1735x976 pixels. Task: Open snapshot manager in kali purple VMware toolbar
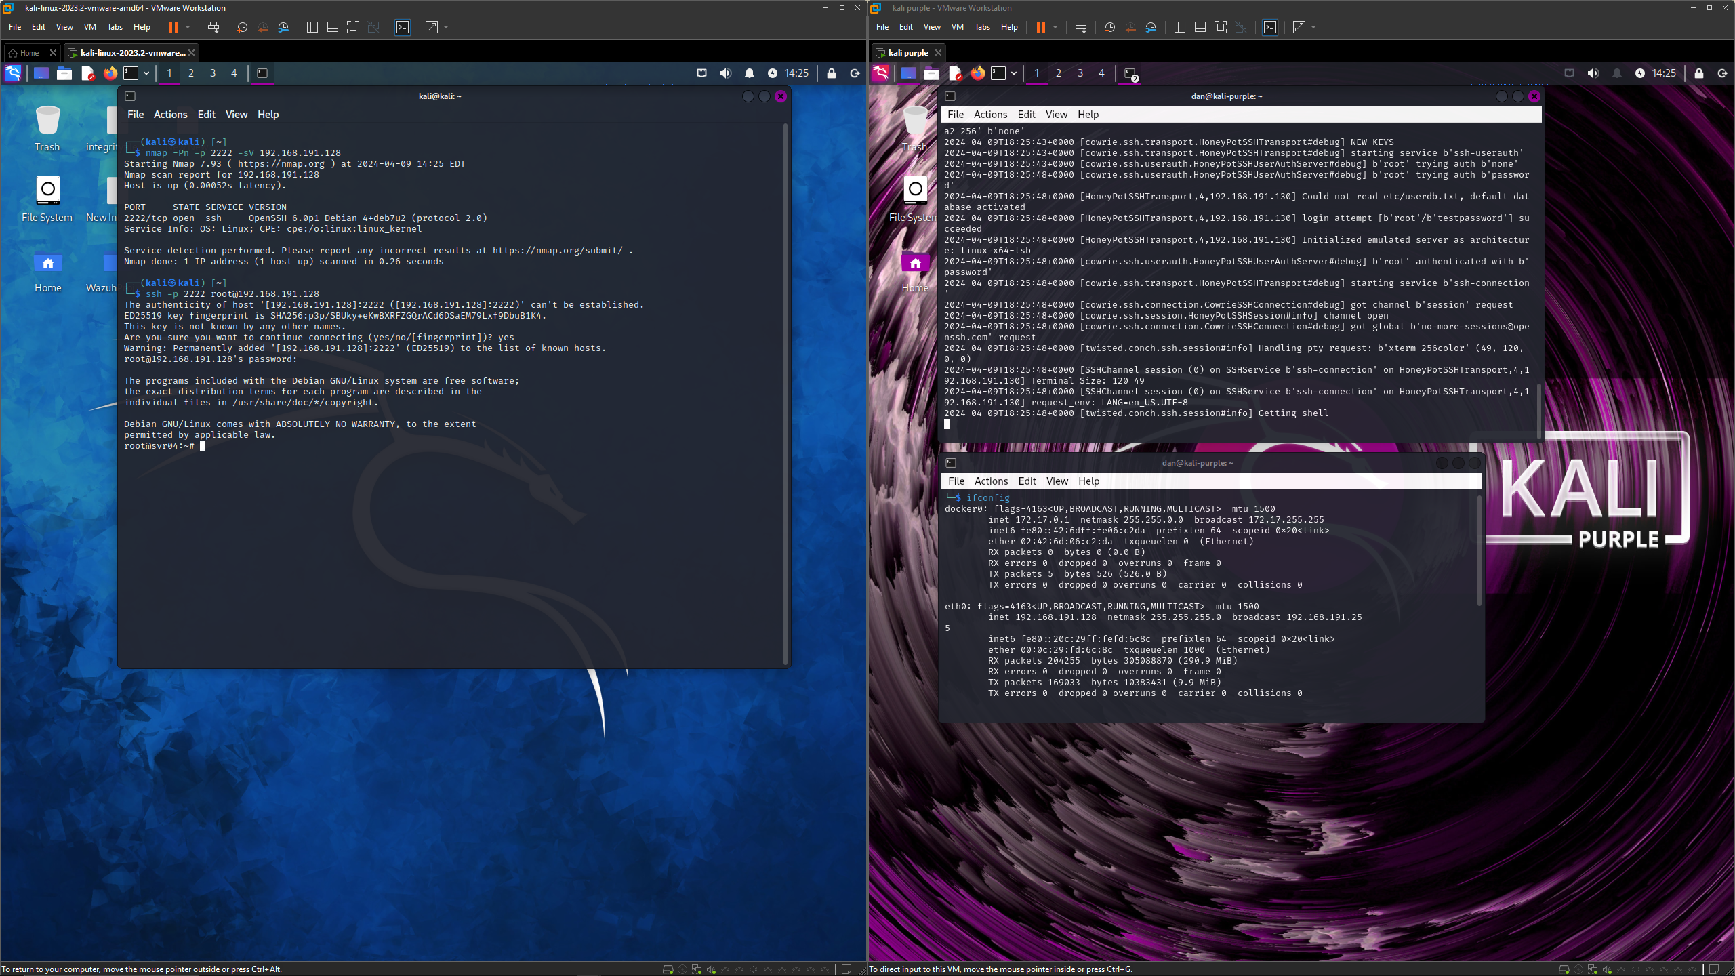click(1151, 27)
